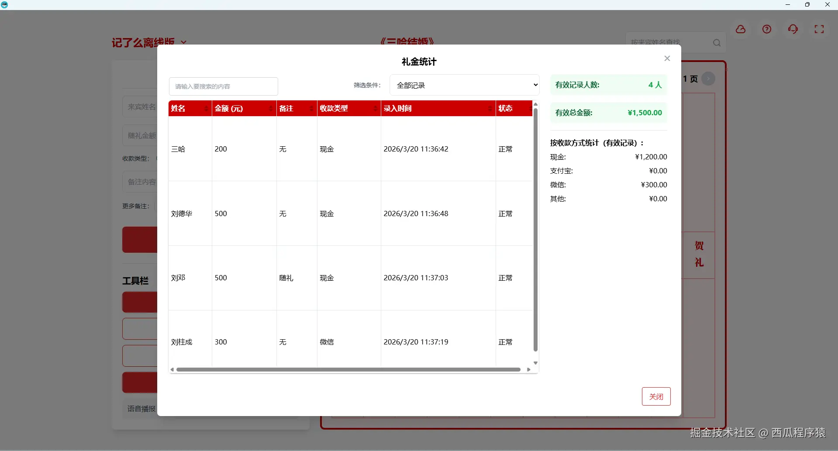
Task: Click the search magnifier icon in the guest search box
Action: tap(717, 43)
